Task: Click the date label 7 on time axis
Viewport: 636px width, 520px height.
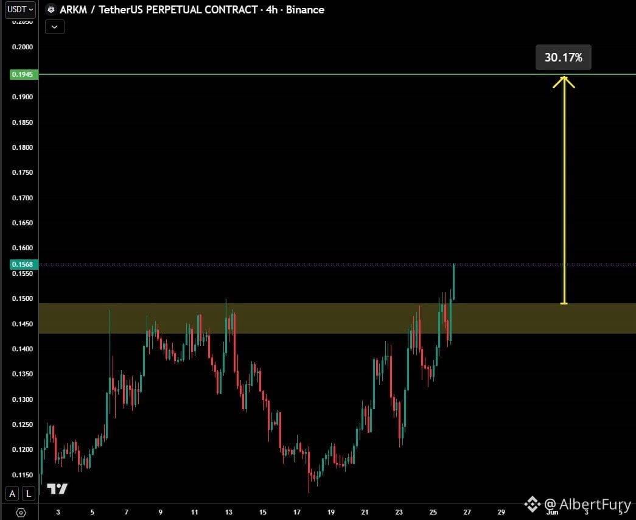Action: [127, 512]
